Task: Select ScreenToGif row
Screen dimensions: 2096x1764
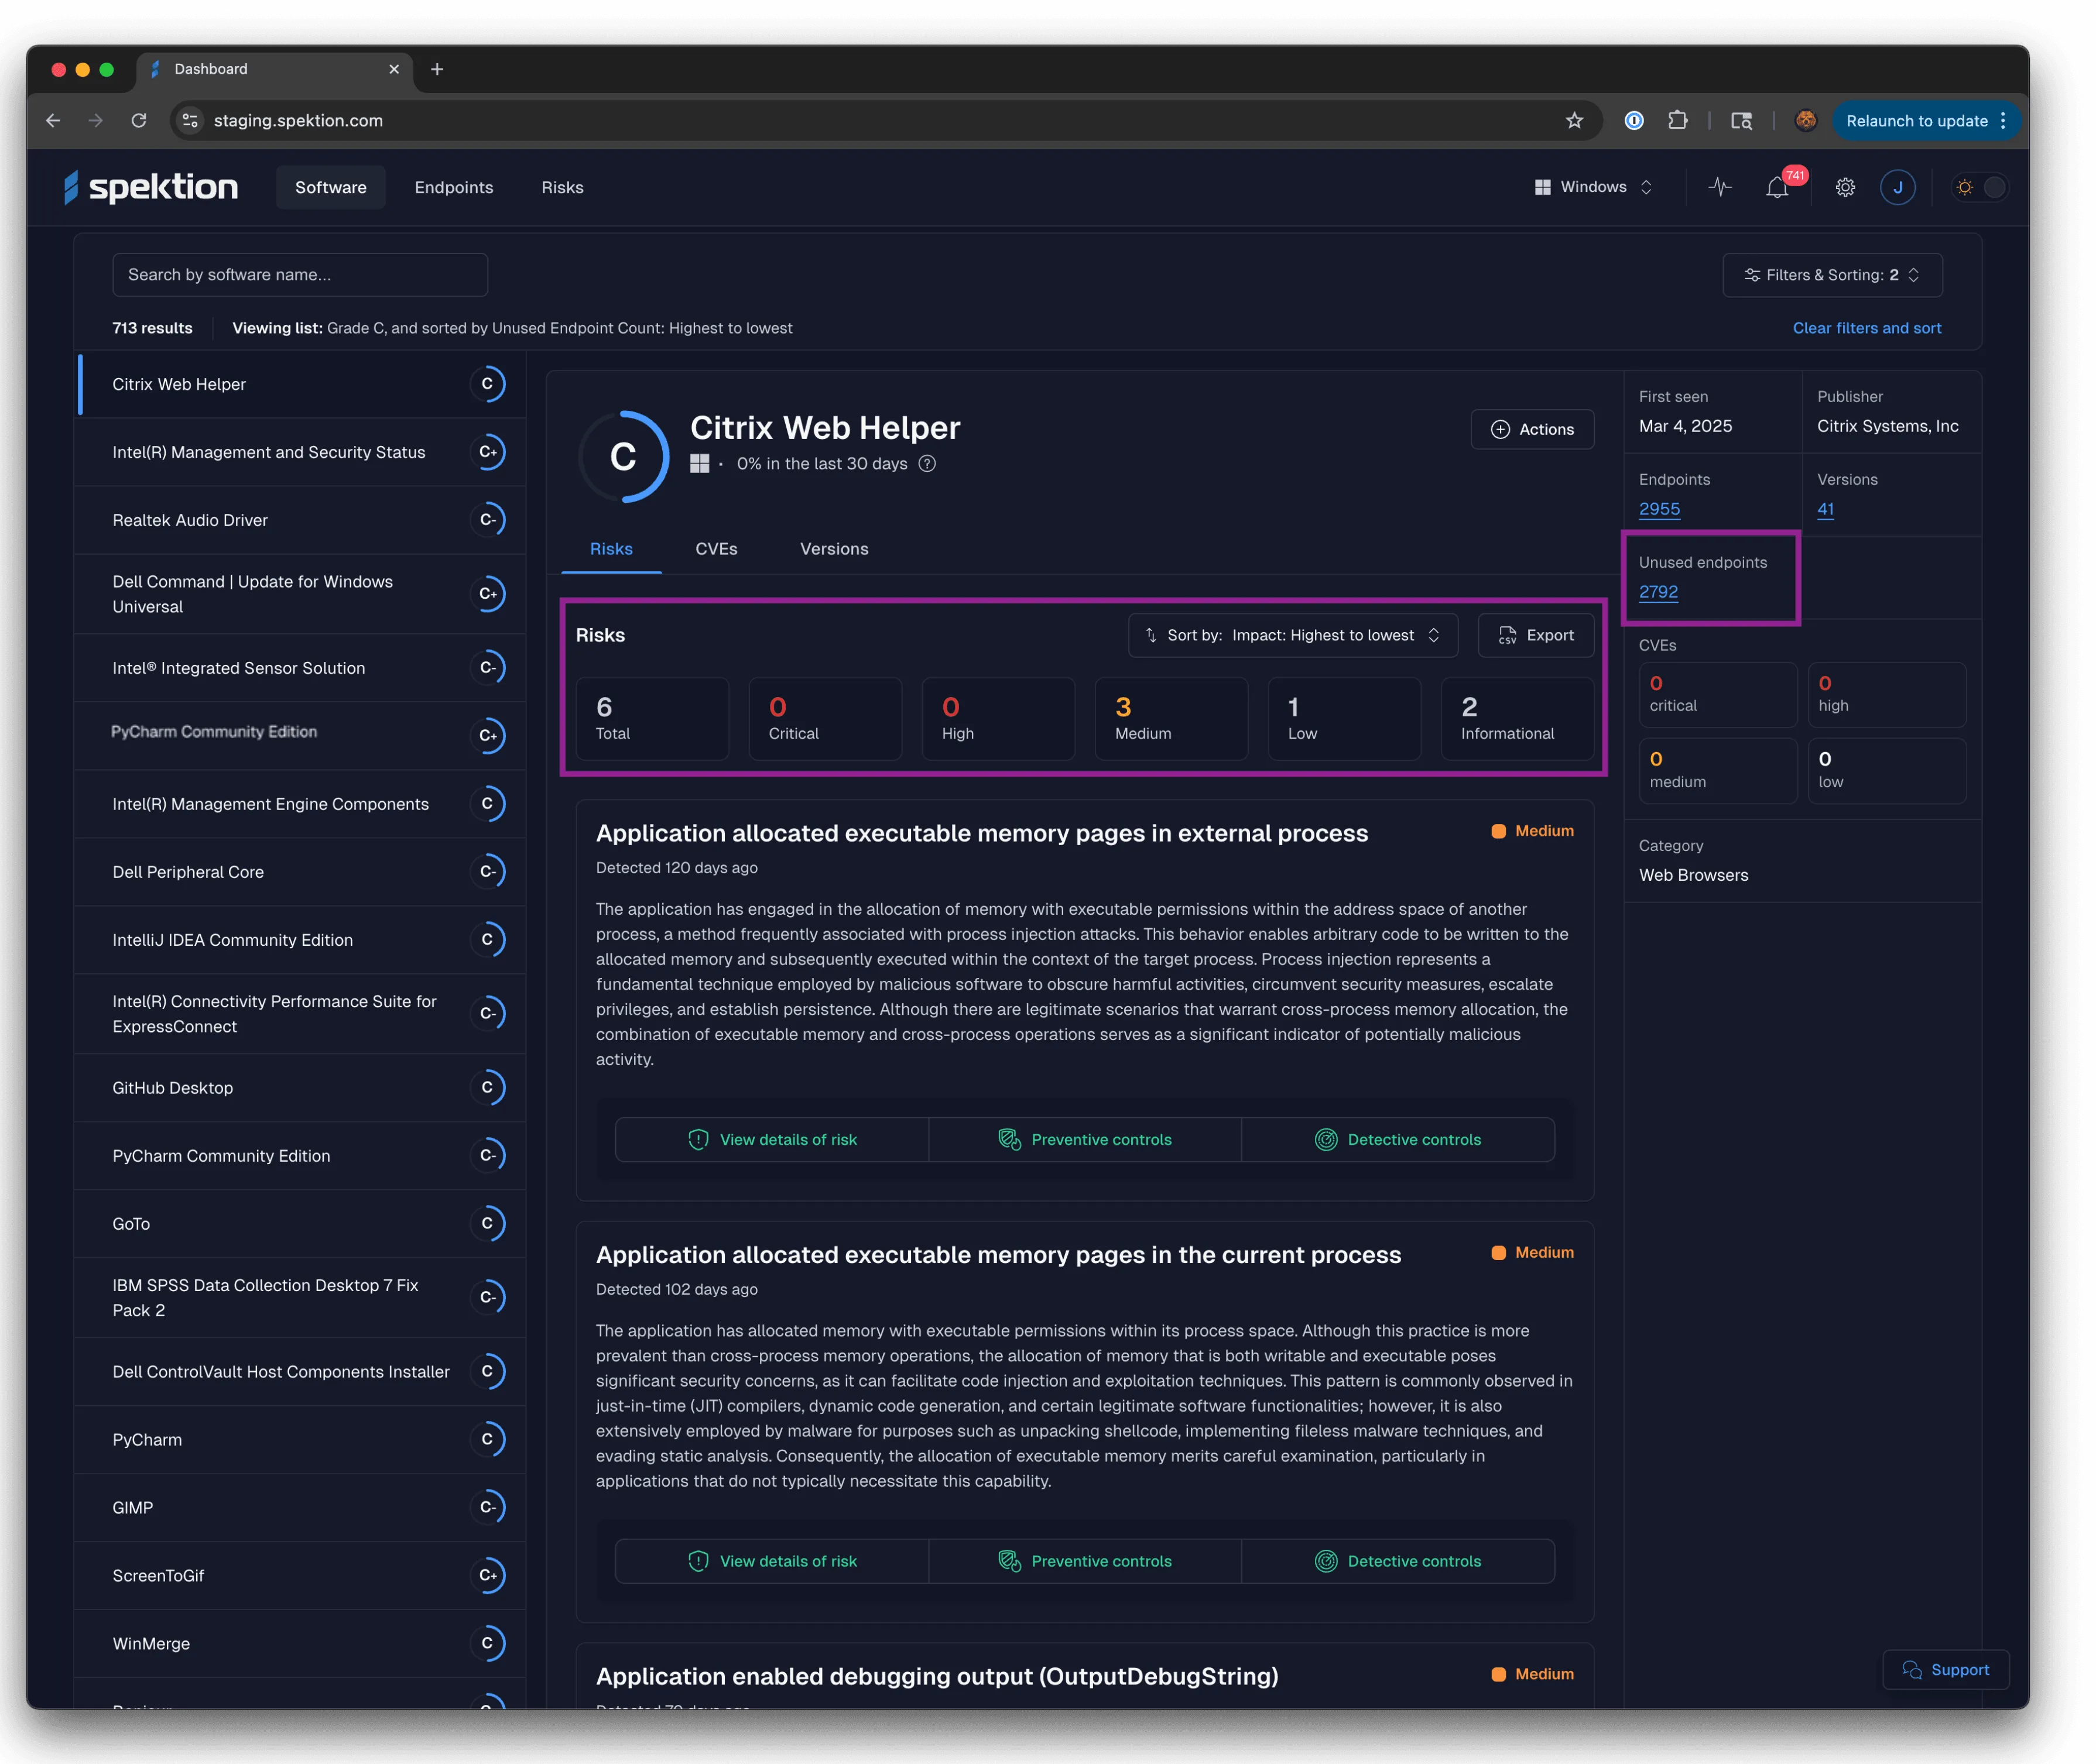Action: [x=301, y=1576]
